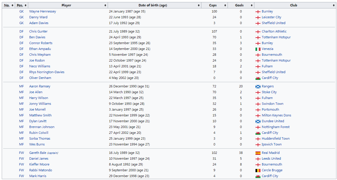
Task: Click the Scotland flag beside Dundee United
Action: coord(258,121)
